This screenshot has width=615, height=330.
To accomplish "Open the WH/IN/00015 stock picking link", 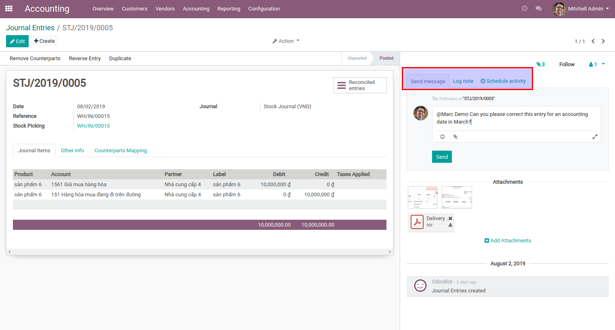I will (x=93, y=126).
